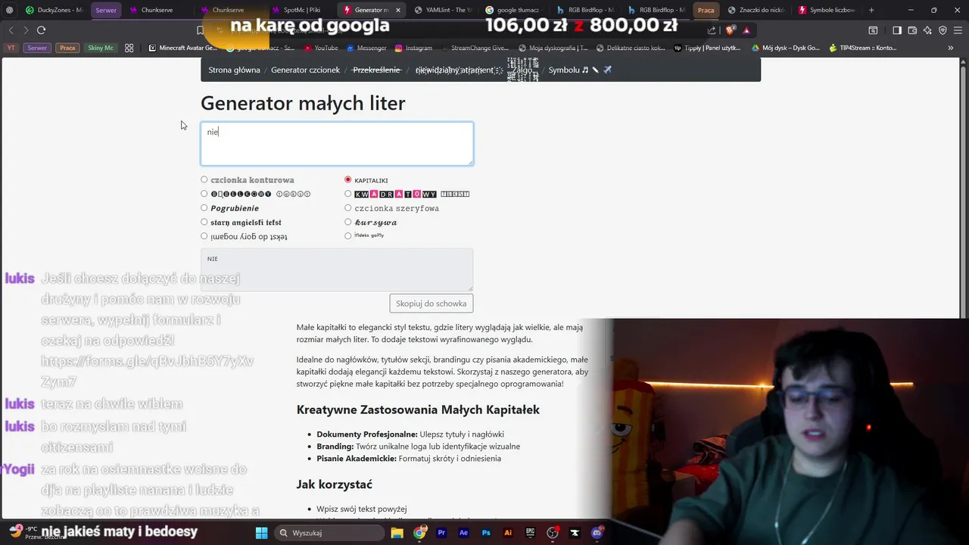This screenshot has width=969, height=545.
Task: Open Epic Games launcher from taskbar
Action: click(531, 533)
